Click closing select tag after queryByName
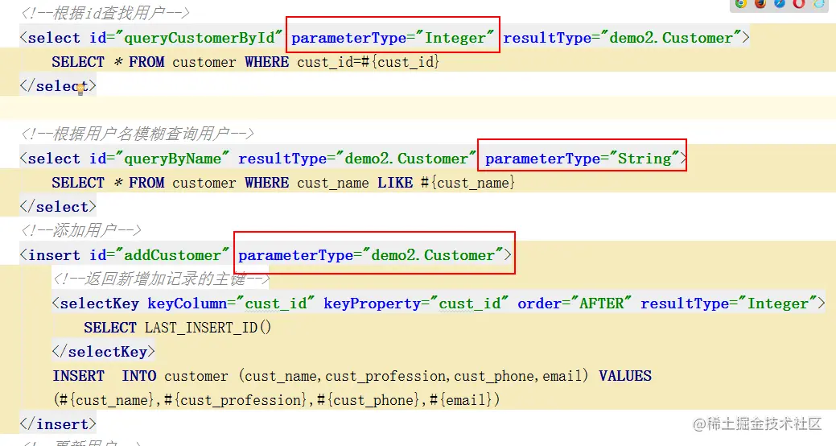The width and height of the screenshot is (836, 446). [58, 206]
